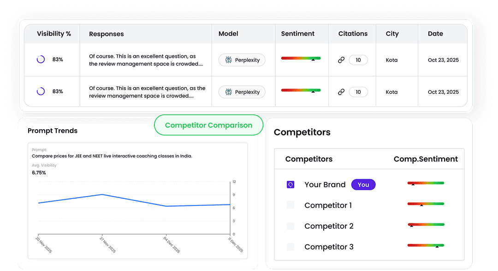Click the citation link icon in the second row
Screen dimensions: 498x271
pyautogui.click(x=341, y=92)
